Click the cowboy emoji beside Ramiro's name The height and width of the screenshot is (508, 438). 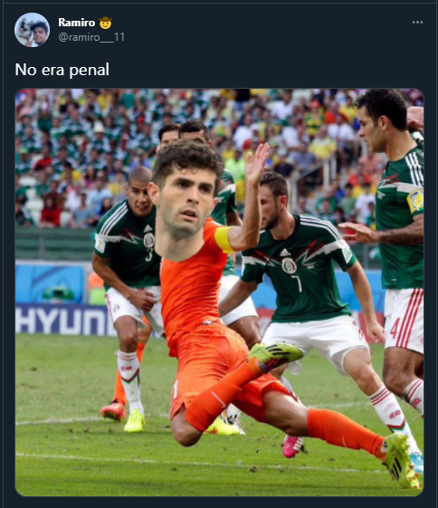click(x=105, y=23)
